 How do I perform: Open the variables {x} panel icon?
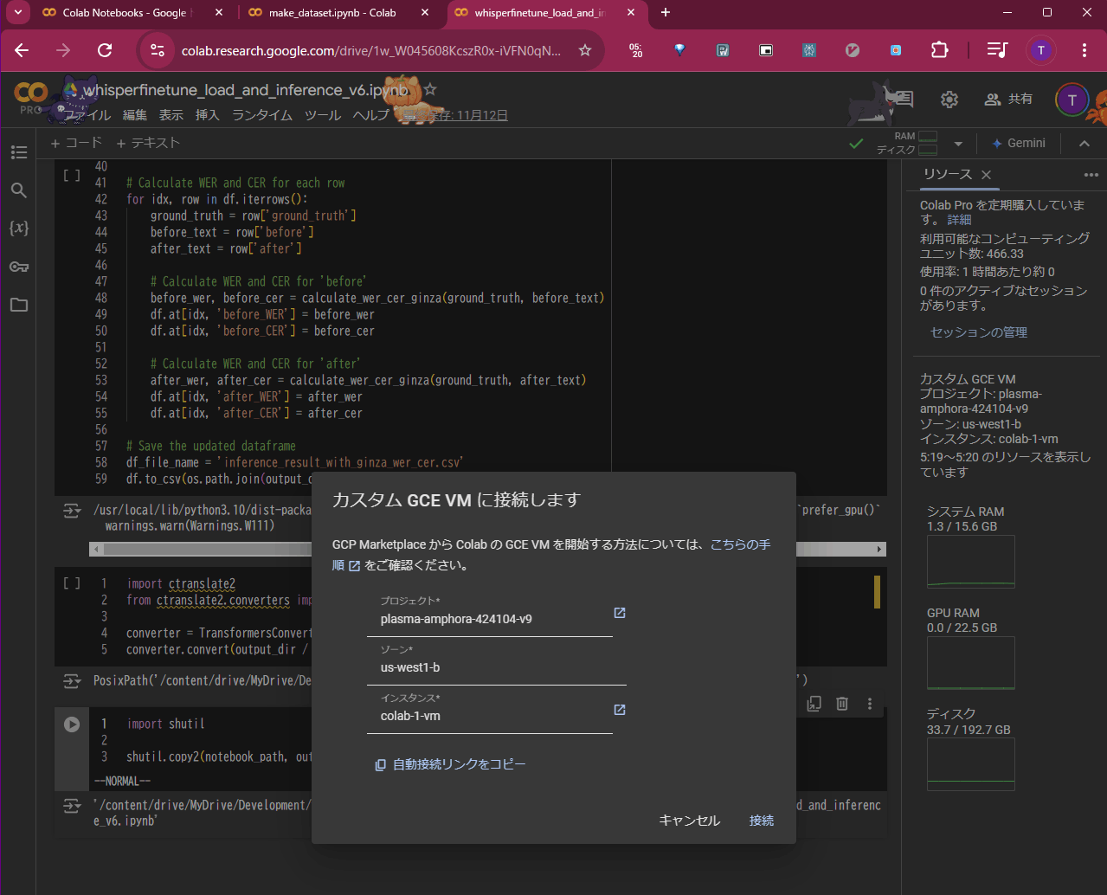coord(19,228)
